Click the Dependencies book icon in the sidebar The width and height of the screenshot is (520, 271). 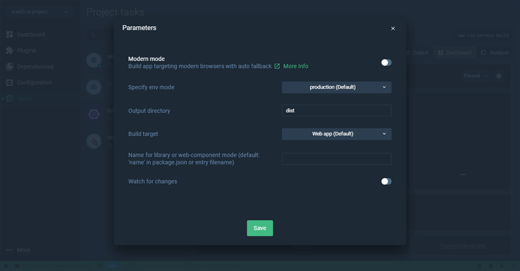click(x=10, y=67)
